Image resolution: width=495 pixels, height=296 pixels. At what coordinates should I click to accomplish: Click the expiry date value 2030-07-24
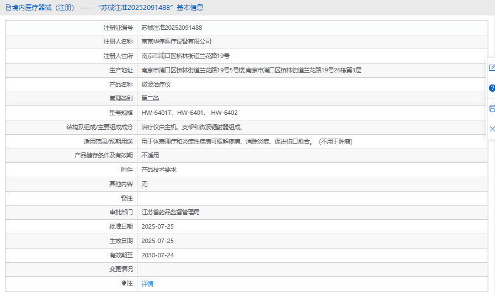[x=157, y=255]
